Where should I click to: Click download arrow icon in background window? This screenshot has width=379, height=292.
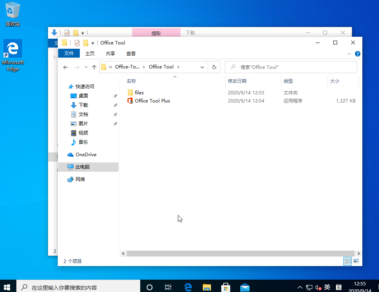54,32
